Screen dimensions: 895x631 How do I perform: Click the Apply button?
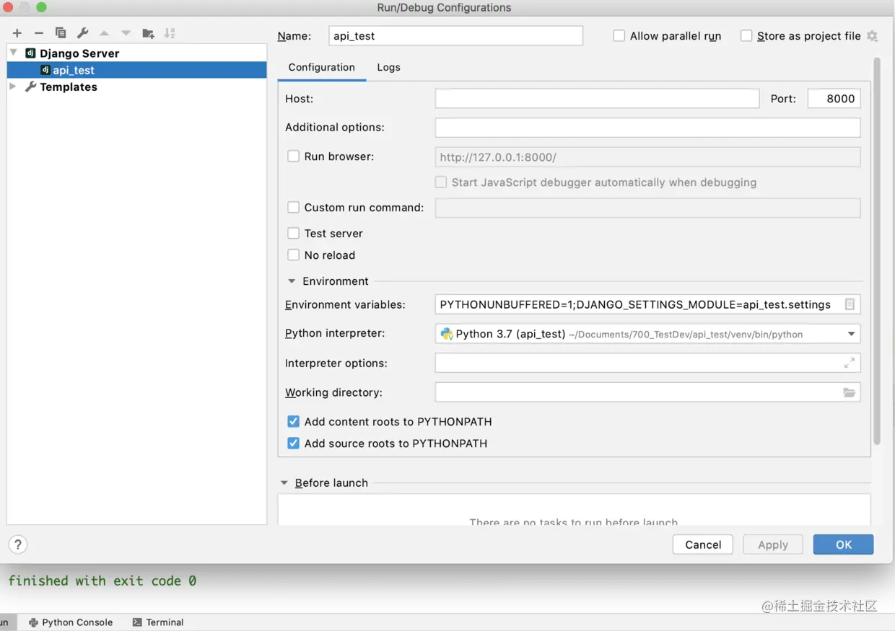(x=773, y=544)
